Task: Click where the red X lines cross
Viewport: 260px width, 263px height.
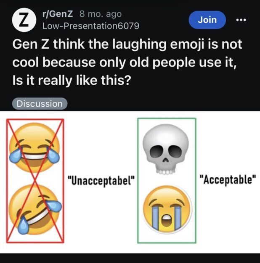Action: pos(34,181)
